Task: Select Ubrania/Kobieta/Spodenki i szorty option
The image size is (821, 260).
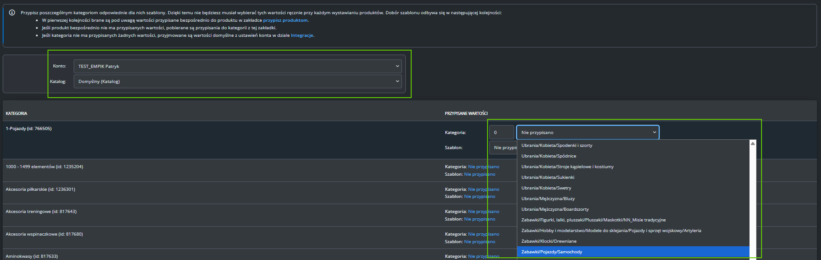Action: [556, 145]
